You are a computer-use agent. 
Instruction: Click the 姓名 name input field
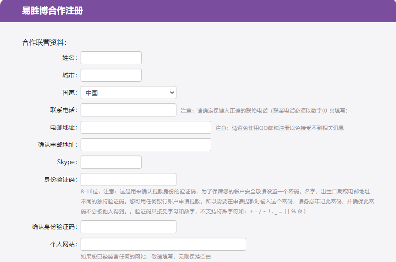pyautogui.click(x=111, y=58)
